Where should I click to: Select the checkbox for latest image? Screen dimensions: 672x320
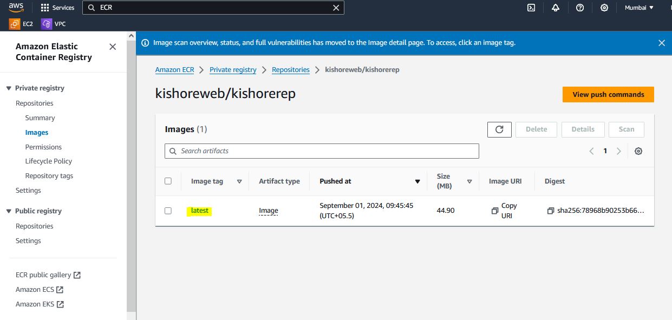pyautogui.click(x=168, y=211)
